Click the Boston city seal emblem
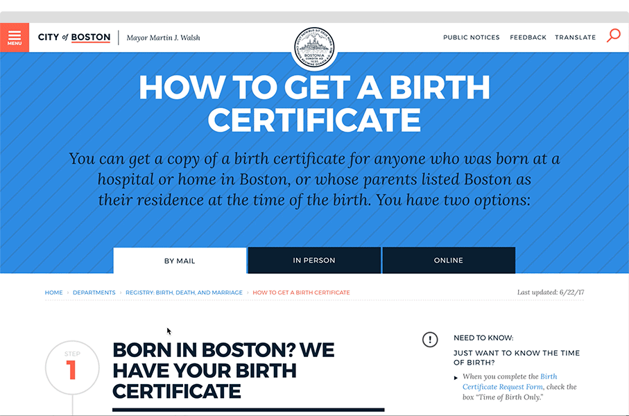 coord(314,49)
